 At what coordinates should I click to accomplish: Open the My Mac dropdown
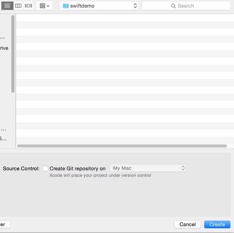pos(147,168)
